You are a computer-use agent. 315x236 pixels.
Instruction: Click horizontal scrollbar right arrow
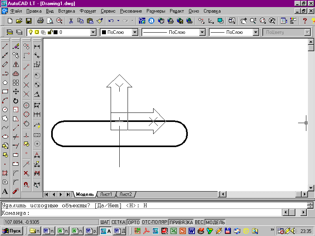tap(304, 194)
